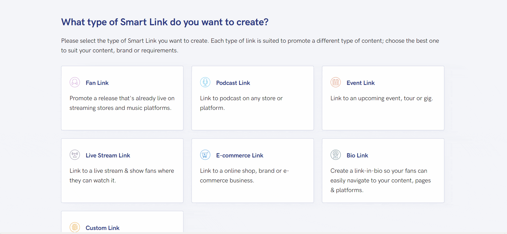507x234 pixels.
Task: Choose the Live Stream Link title
Action: pos(108,155)
